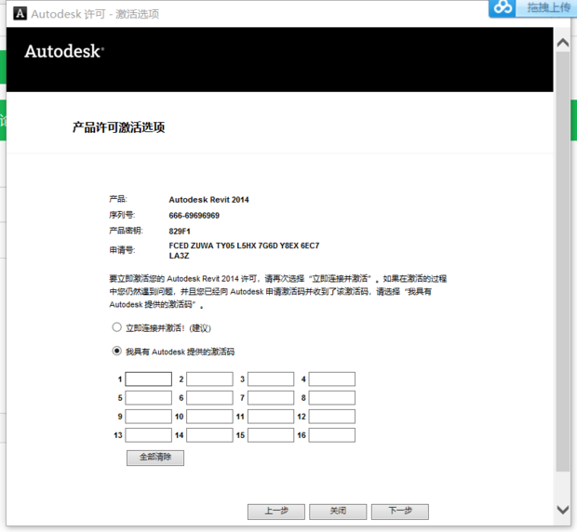The width and height of the screenshot is (577, 532).
Task: Select '我具有 Autodesk 提供的激活码' radio option
Action: pos(116,352)
